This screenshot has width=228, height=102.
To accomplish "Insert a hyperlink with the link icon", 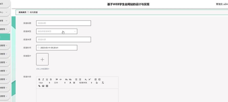I will tap(39, 86).
